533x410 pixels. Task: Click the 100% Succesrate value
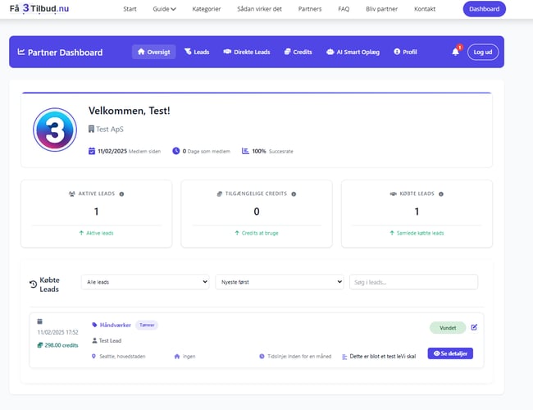259,151
